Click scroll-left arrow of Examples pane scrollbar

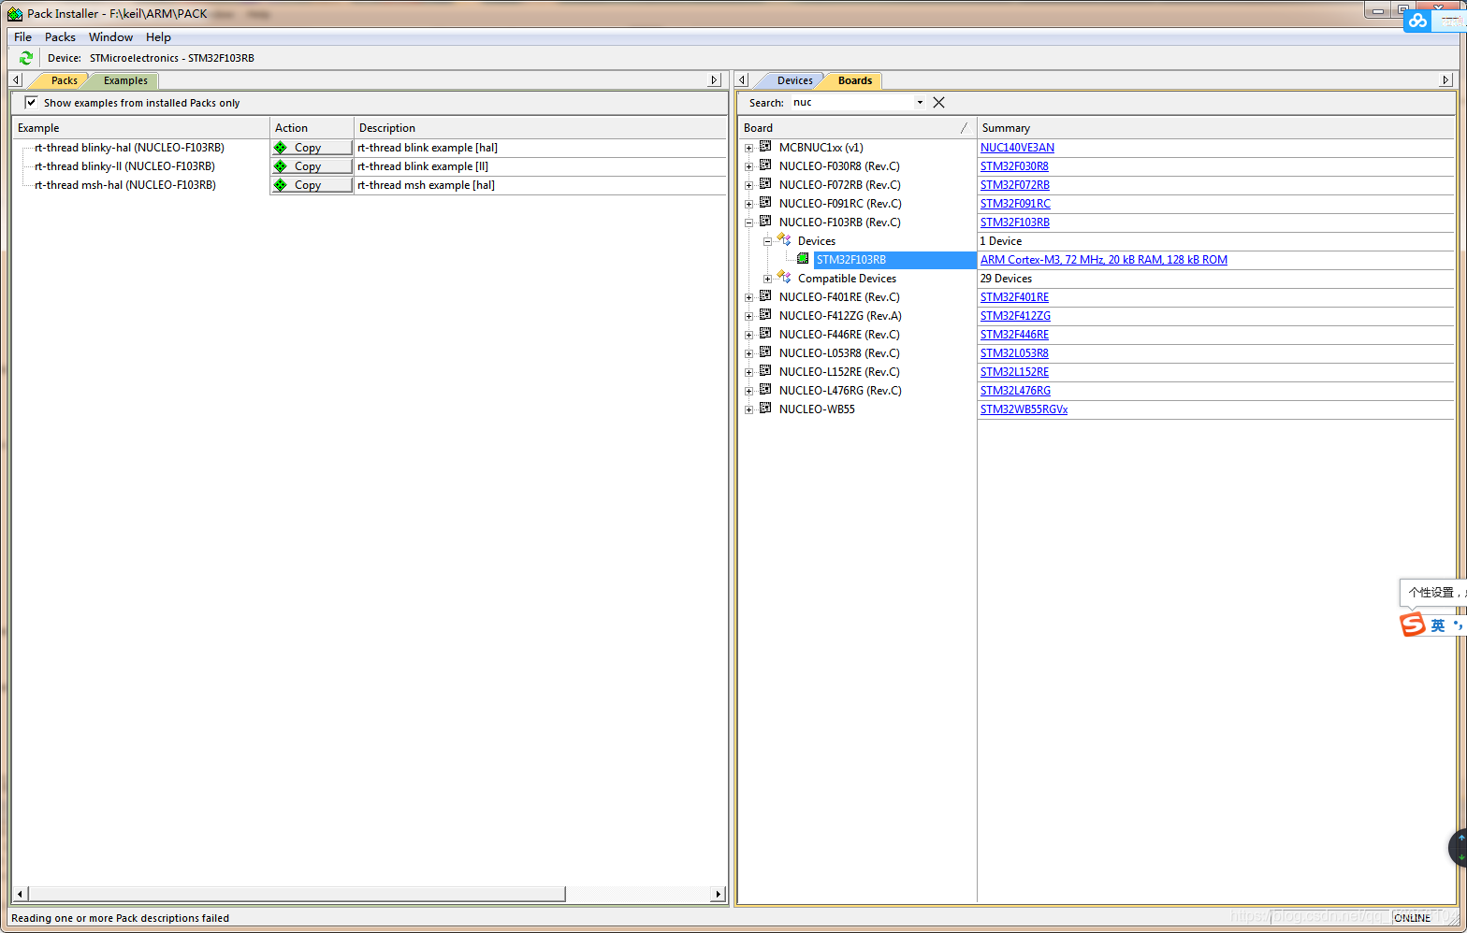(x=20, y=895)
